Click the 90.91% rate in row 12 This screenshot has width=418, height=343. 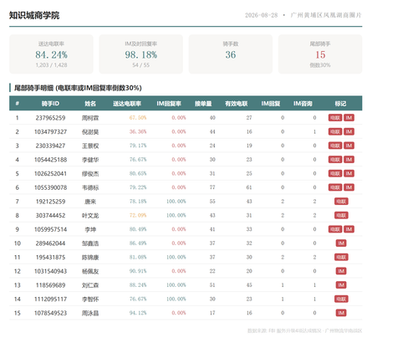point(138,271)
